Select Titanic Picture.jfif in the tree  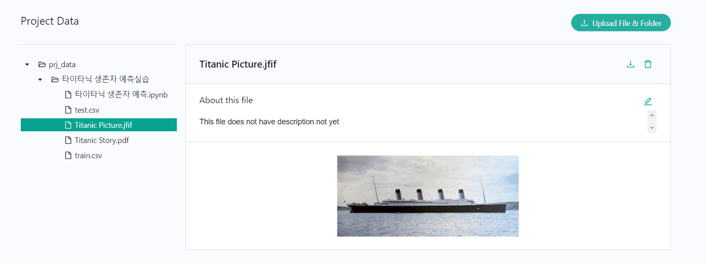103,125
